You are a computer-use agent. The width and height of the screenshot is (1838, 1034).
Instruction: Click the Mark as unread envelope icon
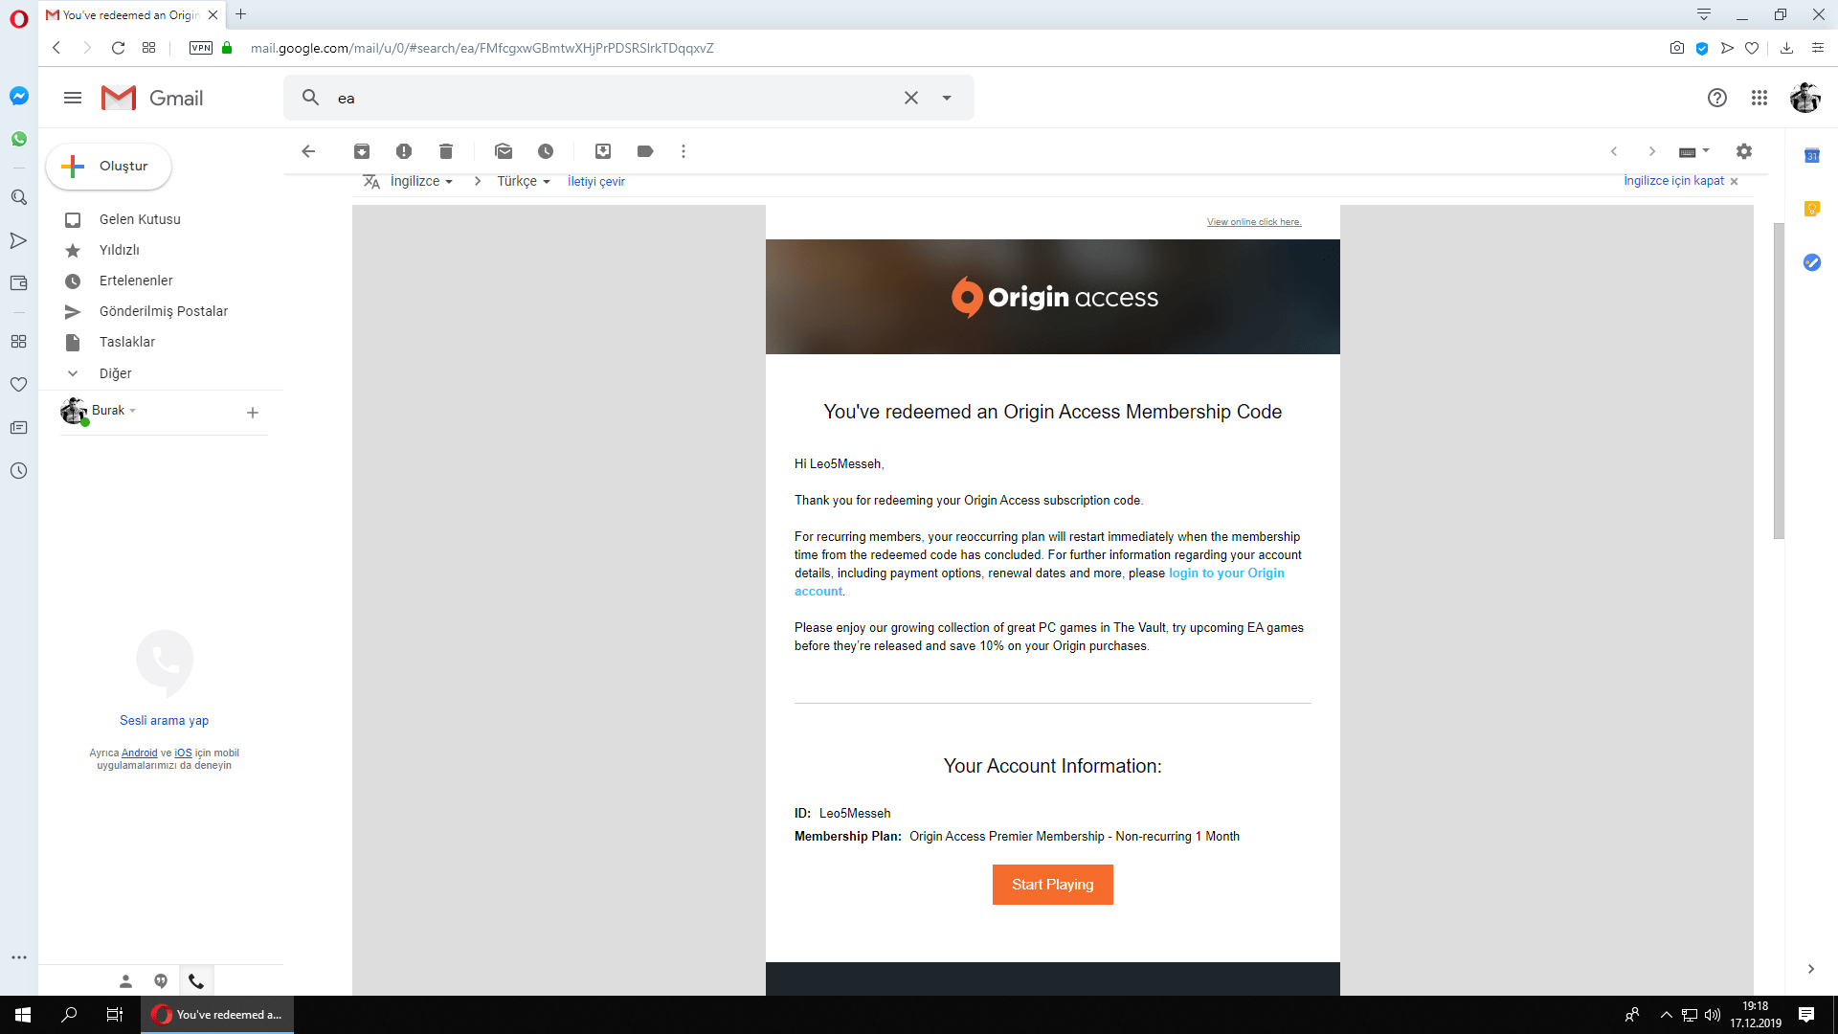(x=504, y=151)
